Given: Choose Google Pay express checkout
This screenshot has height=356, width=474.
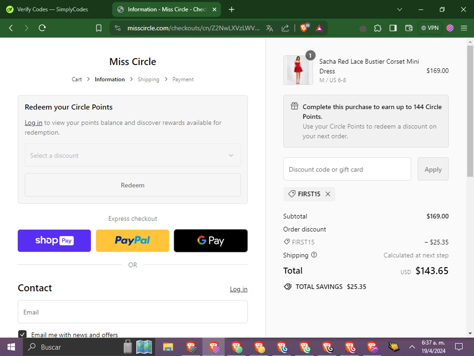Looking at the screenshot, I should tap(211, 241).
